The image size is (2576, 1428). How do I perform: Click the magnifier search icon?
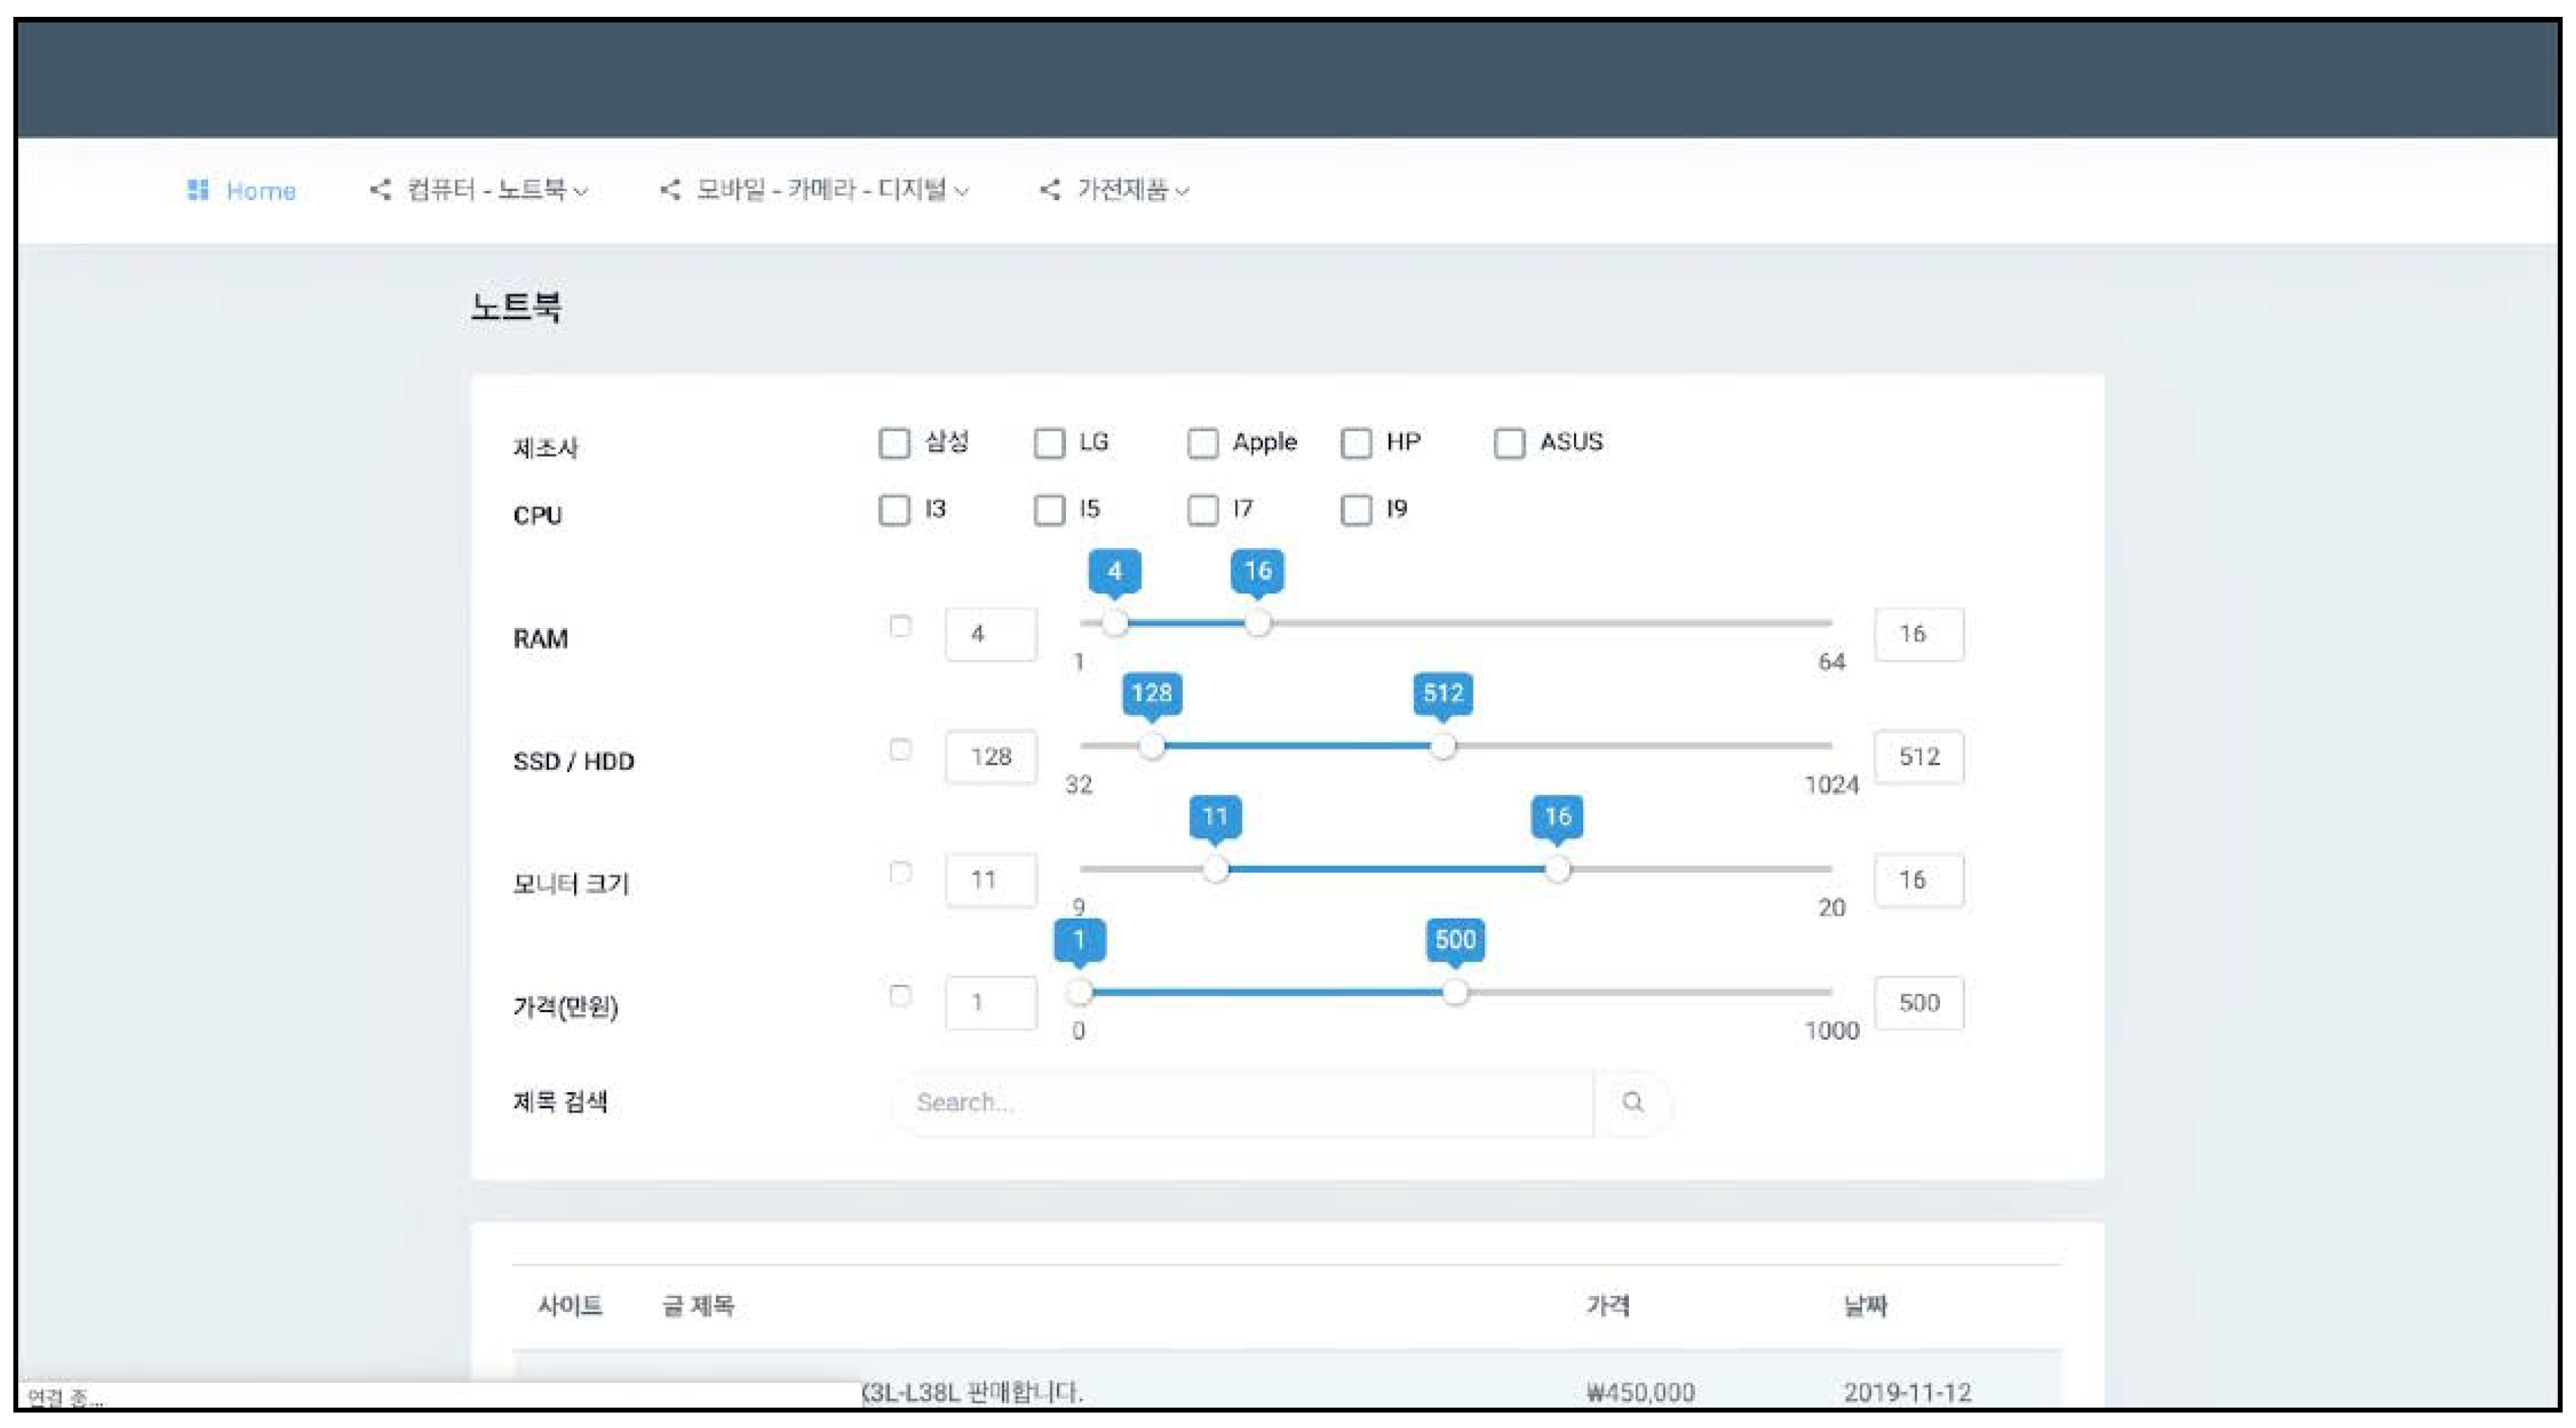[x=1632, y=1102]
